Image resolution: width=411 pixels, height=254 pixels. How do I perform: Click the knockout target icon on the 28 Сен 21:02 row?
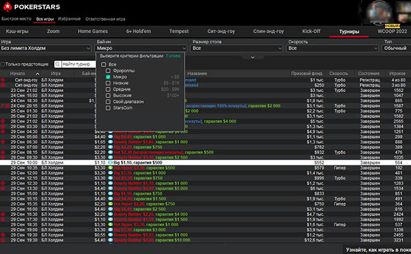pyautogui.click(x=3, y=121)
